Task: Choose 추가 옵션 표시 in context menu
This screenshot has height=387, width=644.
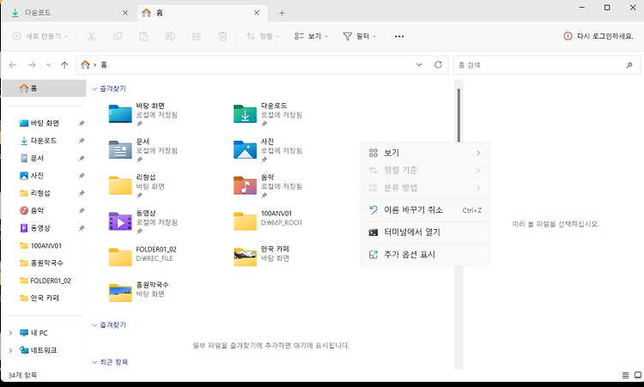Action: 426,255
